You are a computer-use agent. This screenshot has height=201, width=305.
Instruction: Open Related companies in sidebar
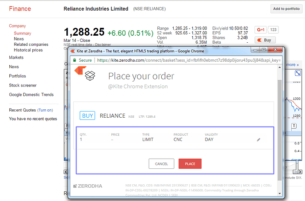coord(31,45)
